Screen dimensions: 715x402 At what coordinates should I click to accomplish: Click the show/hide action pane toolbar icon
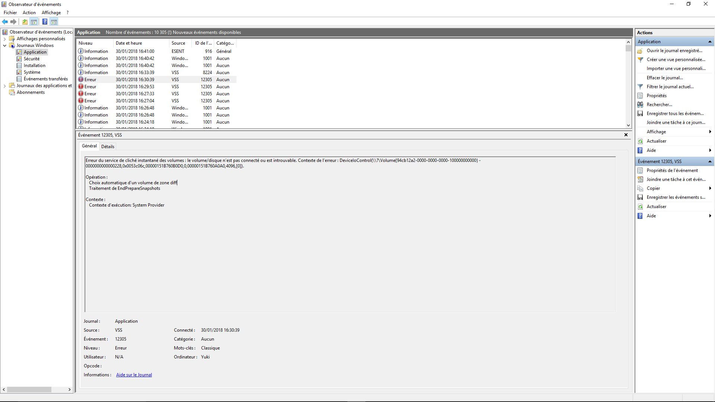pos(54,22)
